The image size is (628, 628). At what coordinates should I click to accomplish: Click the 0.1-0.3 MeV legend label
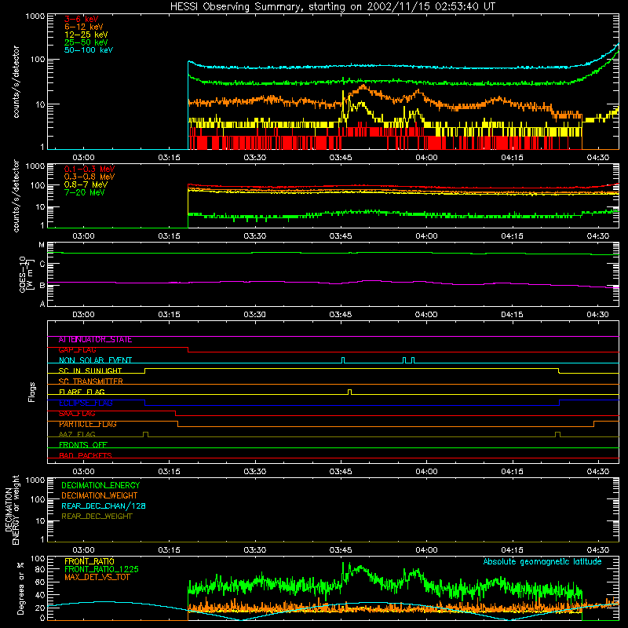[x=89, y=169]
